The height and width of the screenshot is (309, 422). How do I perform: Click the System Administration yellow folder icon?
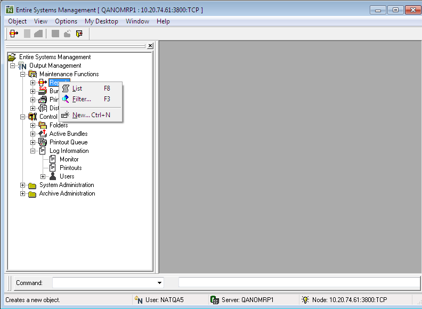click(x=33, y=185)
